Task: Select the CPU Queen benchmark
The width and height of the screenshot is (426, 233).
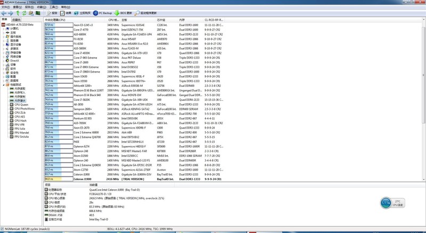Action: click(19, 105)
